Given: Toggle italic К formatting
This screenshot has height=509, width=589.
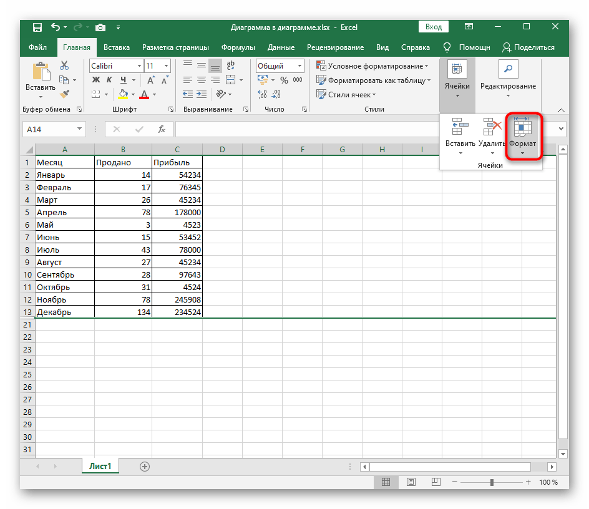Looking at the screenshot, I should coord(109,80).
